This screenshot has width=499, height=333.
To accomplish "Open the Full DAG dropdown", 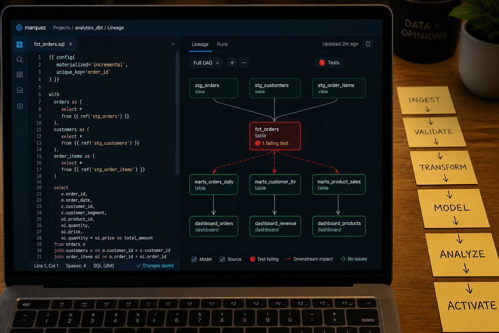I will click(206, 63).
